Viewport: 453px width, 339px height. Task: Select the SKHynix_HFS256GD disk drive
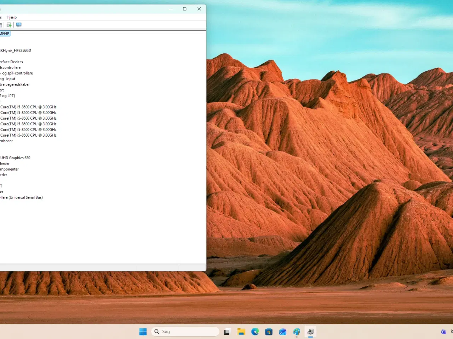[16, 50]
